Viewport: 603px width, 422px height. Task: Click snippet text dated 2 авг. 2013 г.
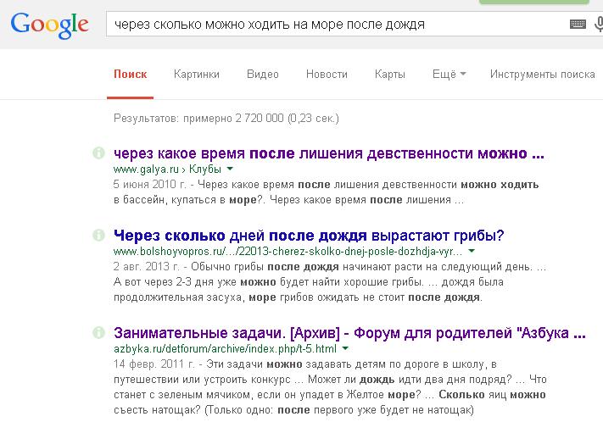click(x=330, y=282)
